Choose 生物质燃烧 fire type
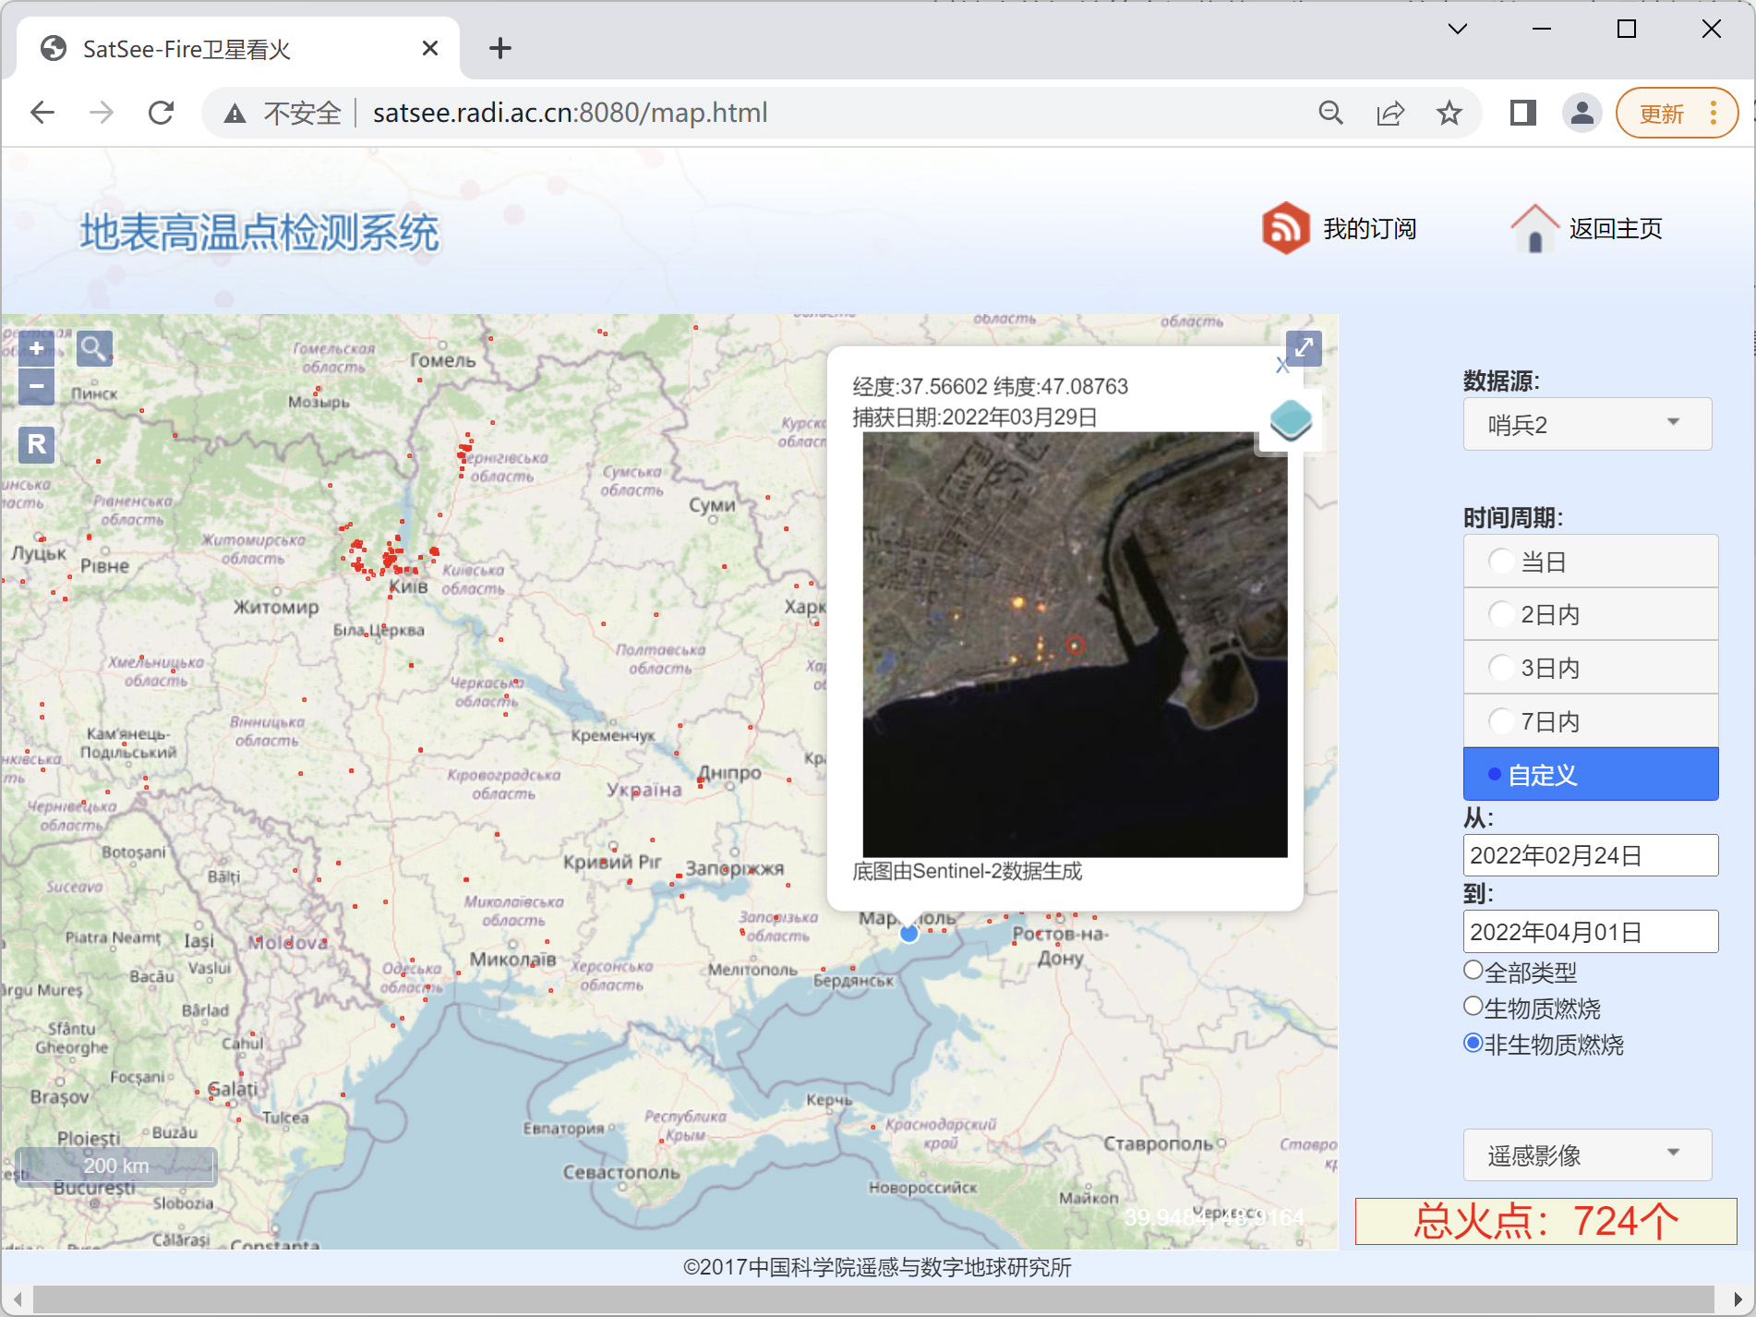The image size is (1756, 1317). click(1473, 1006)
